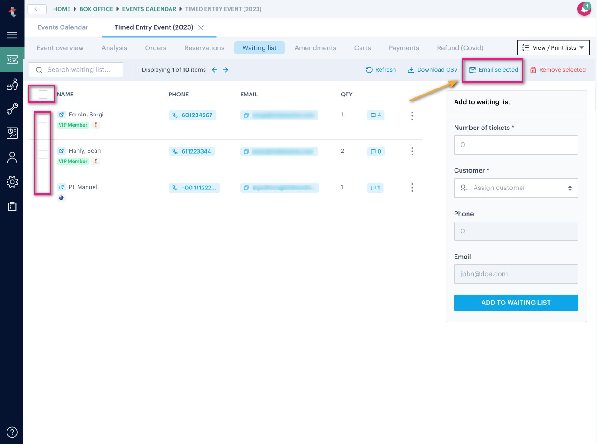Click the Email selected button
The width and height of the screenshot is (597, 446).
point(493,70)
